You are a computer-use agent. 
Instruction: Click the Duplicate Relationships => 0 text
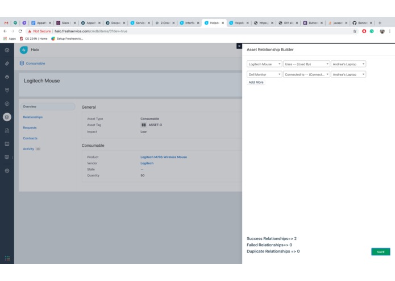click(x=273, y=251)
